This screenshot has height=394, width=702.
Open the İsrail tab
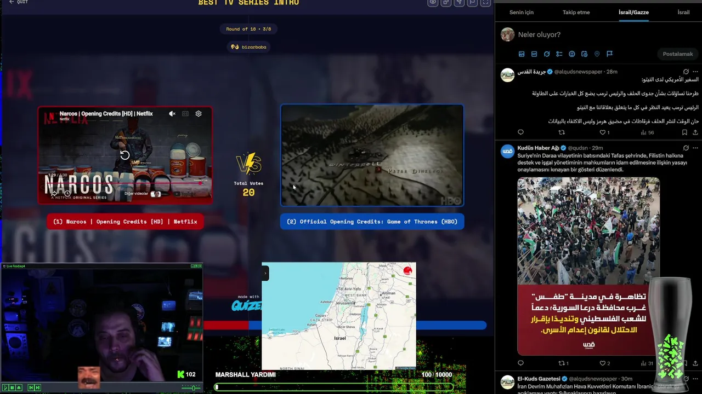683,12
